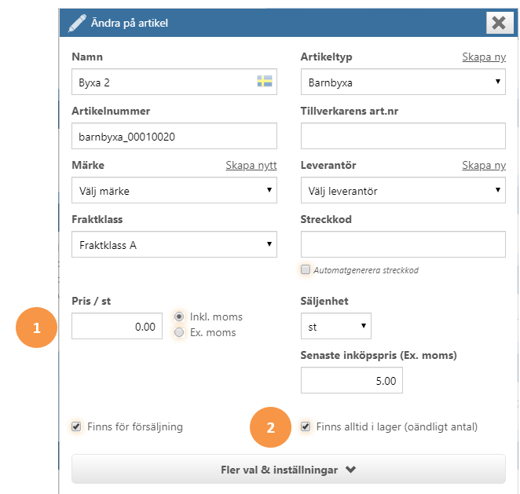Image resolution: width=520 pixels, height=494 pixels.
Task: Open the Välj leverantör dropdown
Action: tap(403, 190)
